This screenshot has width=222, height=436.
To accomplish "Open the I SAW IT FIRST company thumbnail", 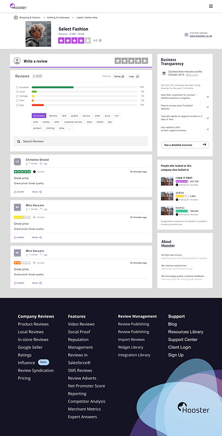I will click(167, 181).
